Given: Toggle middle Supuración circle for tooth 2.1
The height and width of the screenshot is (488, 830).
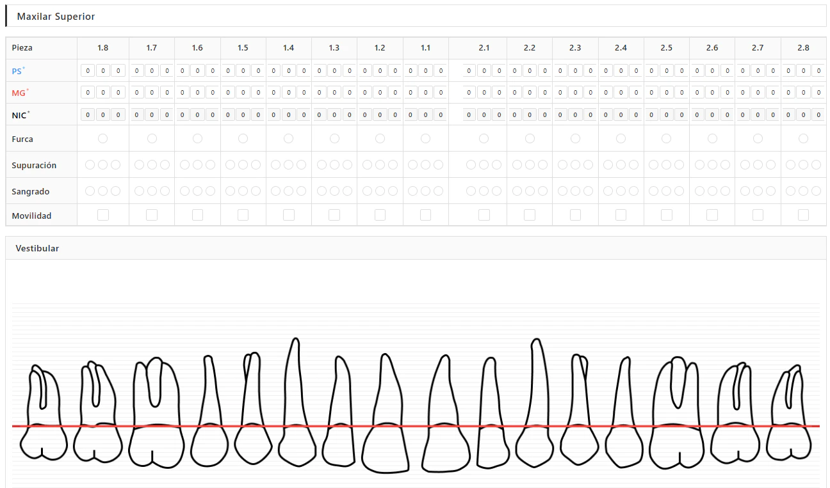Looking at the screenshot, I should (x=484, y=164).
